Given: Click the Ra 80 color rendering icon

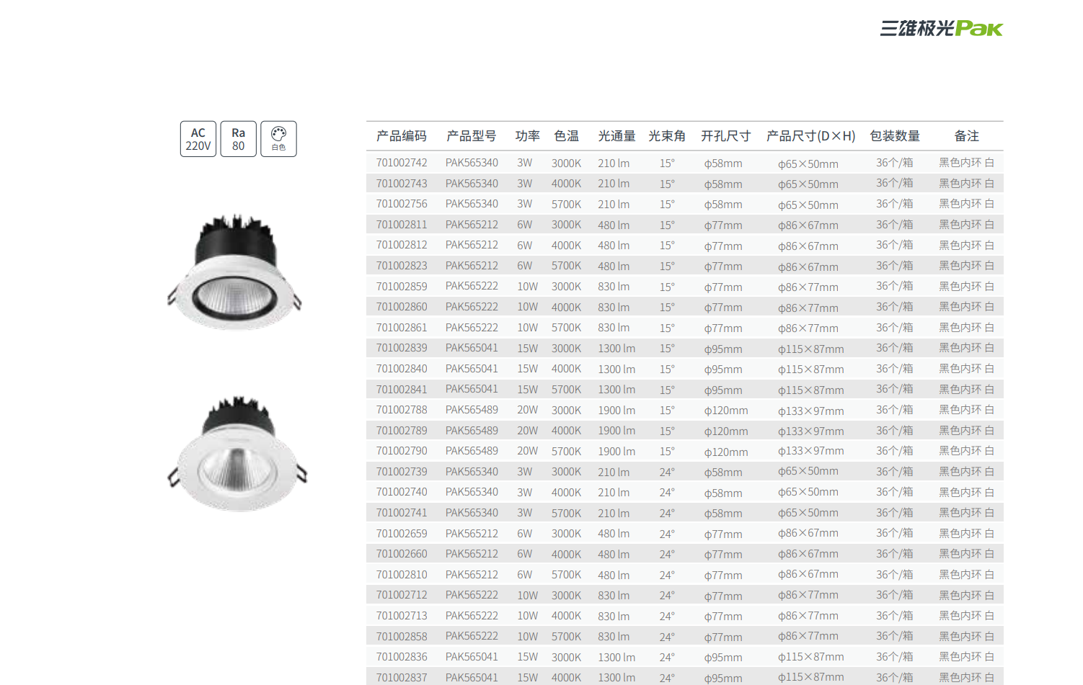Looking at the screenshot, I should pos(238,139).
